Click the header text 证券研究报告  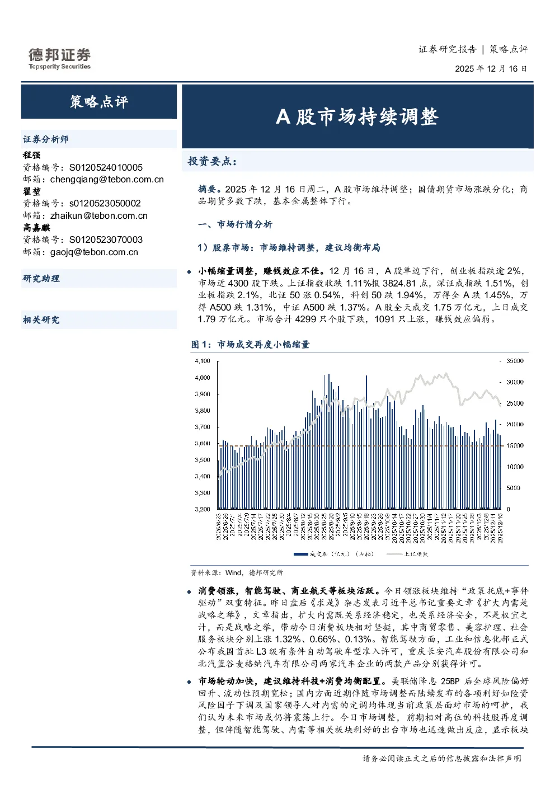448,49
